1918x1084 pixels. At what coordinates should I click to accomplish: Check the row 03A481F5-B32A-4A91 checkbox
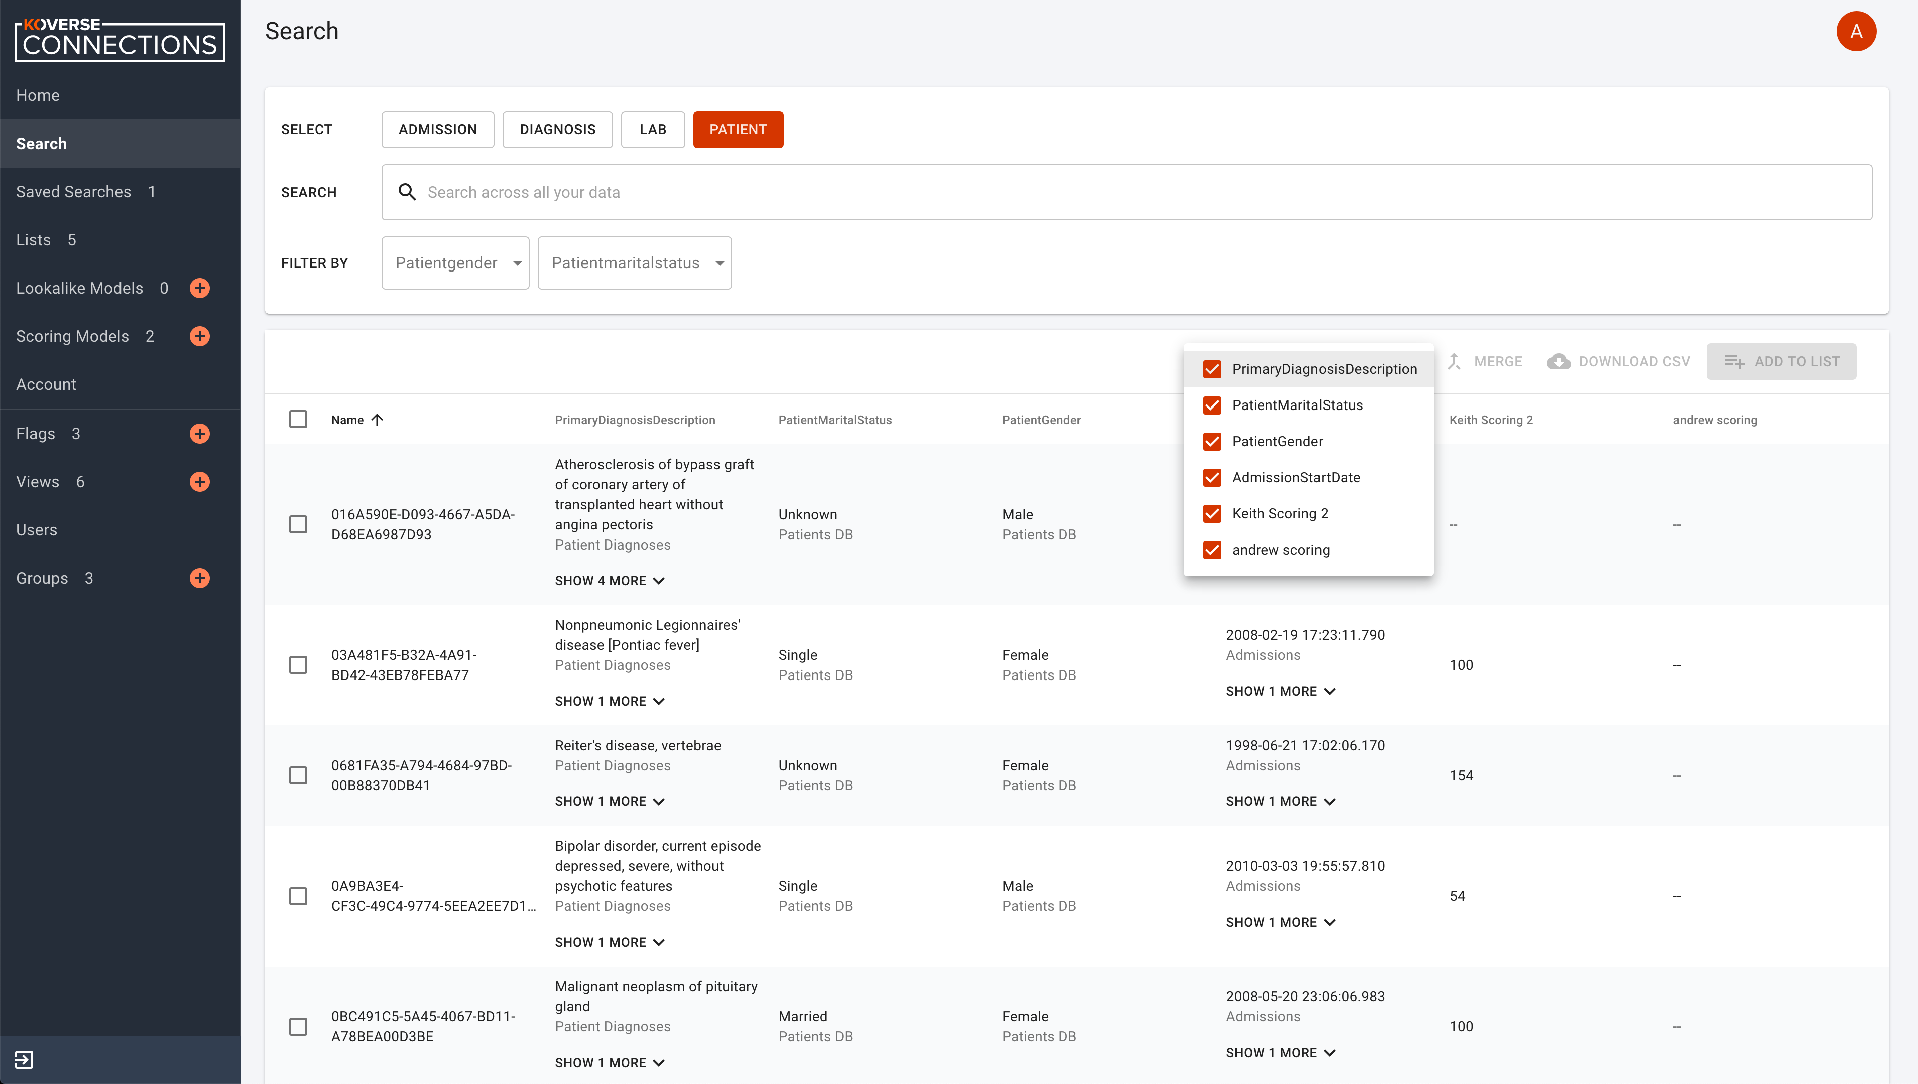point(298,665)
